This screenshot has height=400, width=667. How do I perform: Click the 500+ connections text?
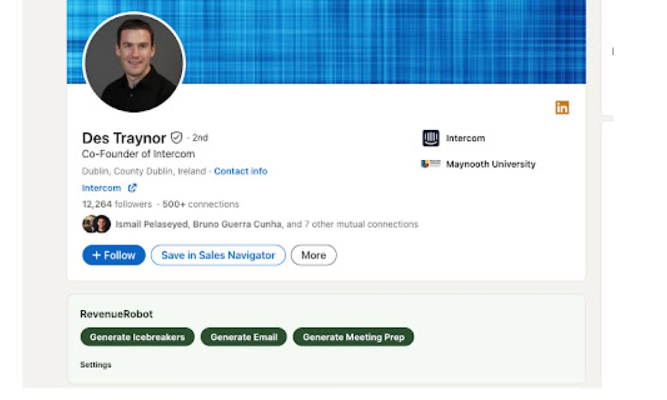click(201, 204)
